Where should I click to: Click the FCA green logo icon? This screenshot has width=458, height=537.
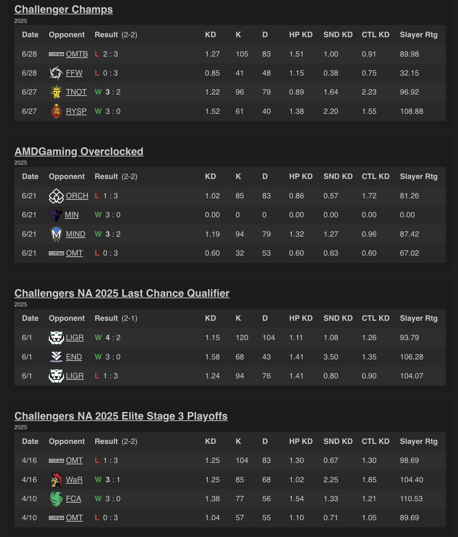56,499
